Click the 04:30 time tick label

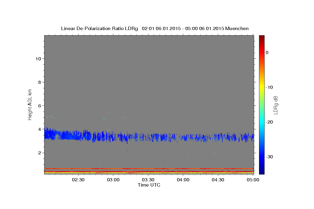218,180
